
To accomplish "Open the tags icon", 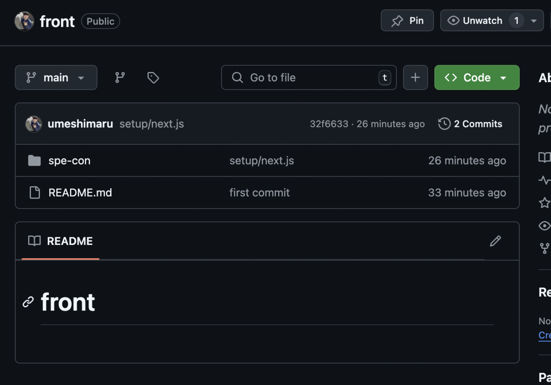I will click(153, 78).
